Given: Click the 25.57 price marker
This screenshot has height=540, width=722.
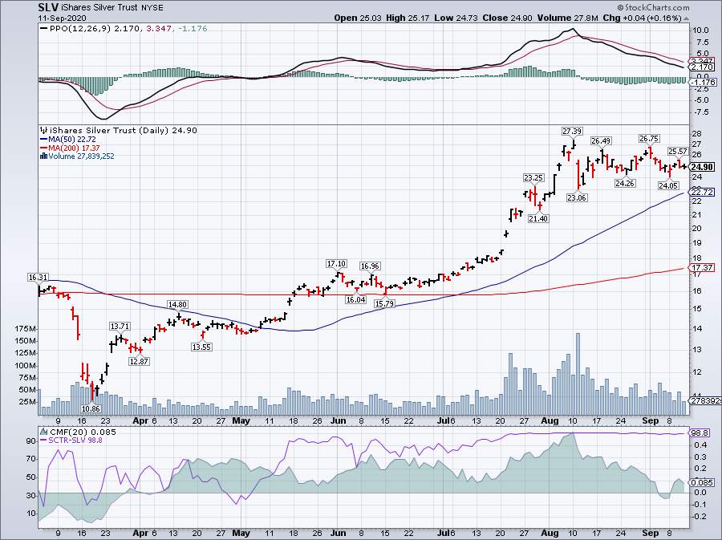Looking at the screenshot, I should (x=678, y=151).
